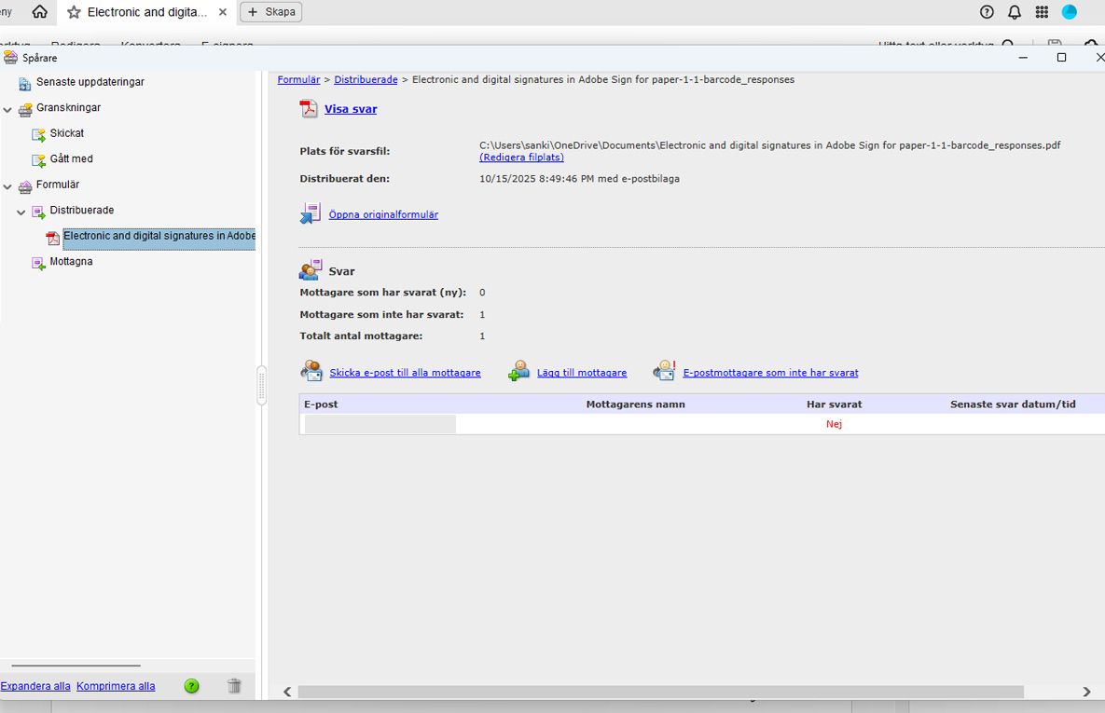Screen dimensions: 1105x713
Task: Click the PDF icon beside distributed form entry
Action: click(x=53, y=239)
